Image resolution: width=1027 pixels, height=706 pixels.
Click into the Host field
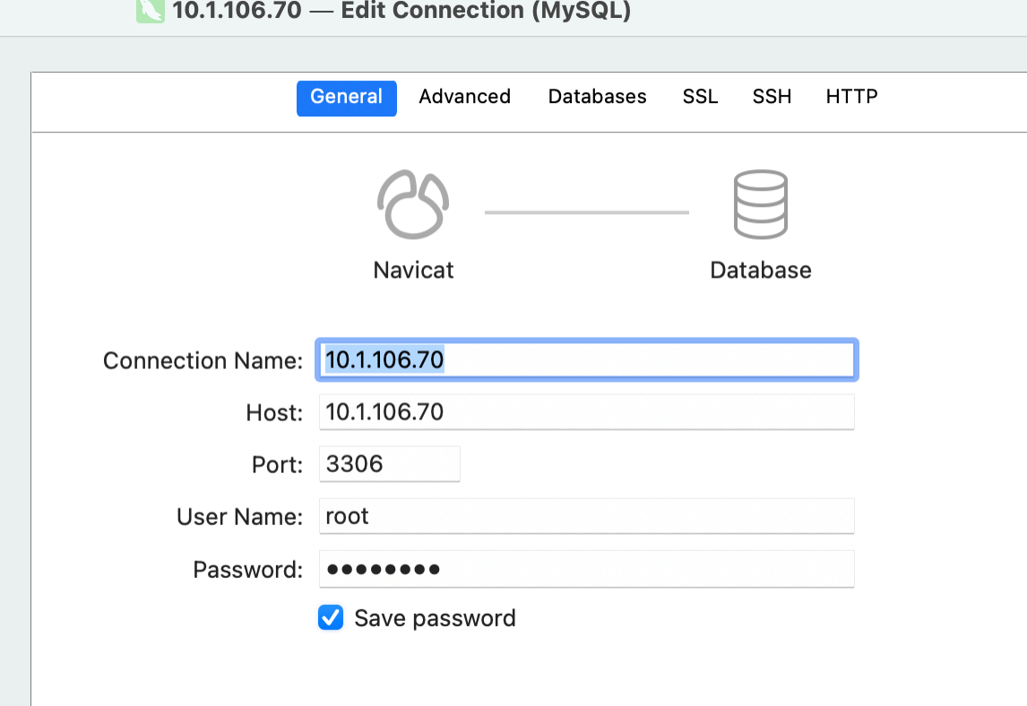pos(586,412)
